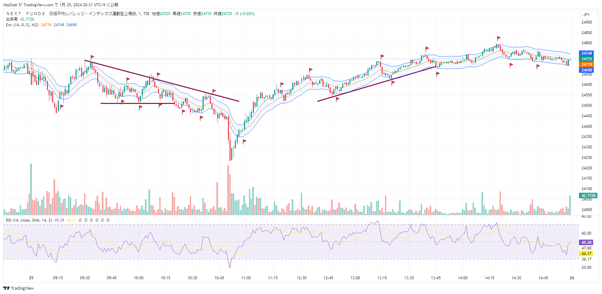Select the horizontal support line near 24500
Screen dimensions: 602x294
[x=137, y=104]
